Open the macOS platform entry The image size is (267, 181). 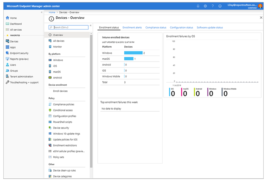(x=57, y=72)
